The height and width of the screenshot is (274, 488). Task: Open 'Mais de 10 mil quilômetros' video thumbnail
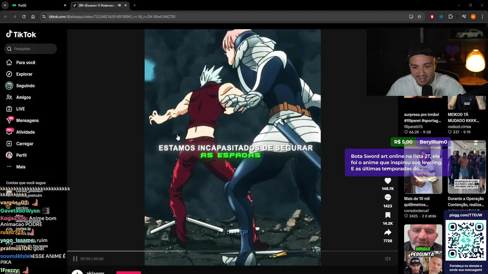[423, 168]
